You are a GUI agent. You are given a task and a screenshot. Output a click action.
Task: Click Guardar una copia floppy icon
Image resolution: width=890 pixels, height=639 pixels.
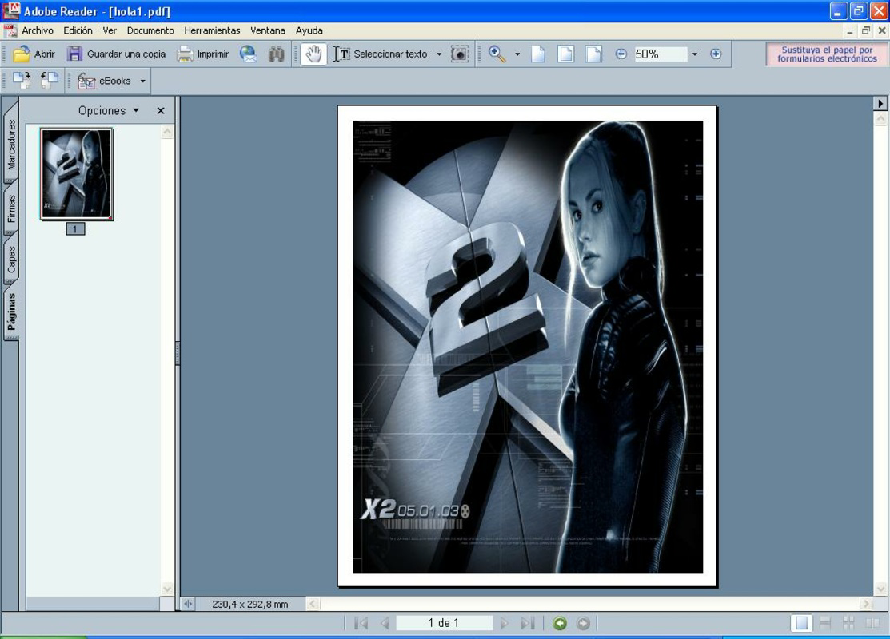click(74, 54)
